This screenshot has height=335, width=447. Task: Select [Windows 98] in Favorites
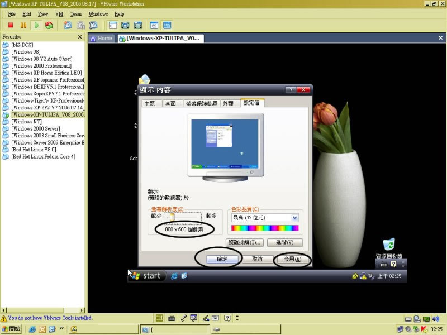pyautogui.click(x=26, y=52)
